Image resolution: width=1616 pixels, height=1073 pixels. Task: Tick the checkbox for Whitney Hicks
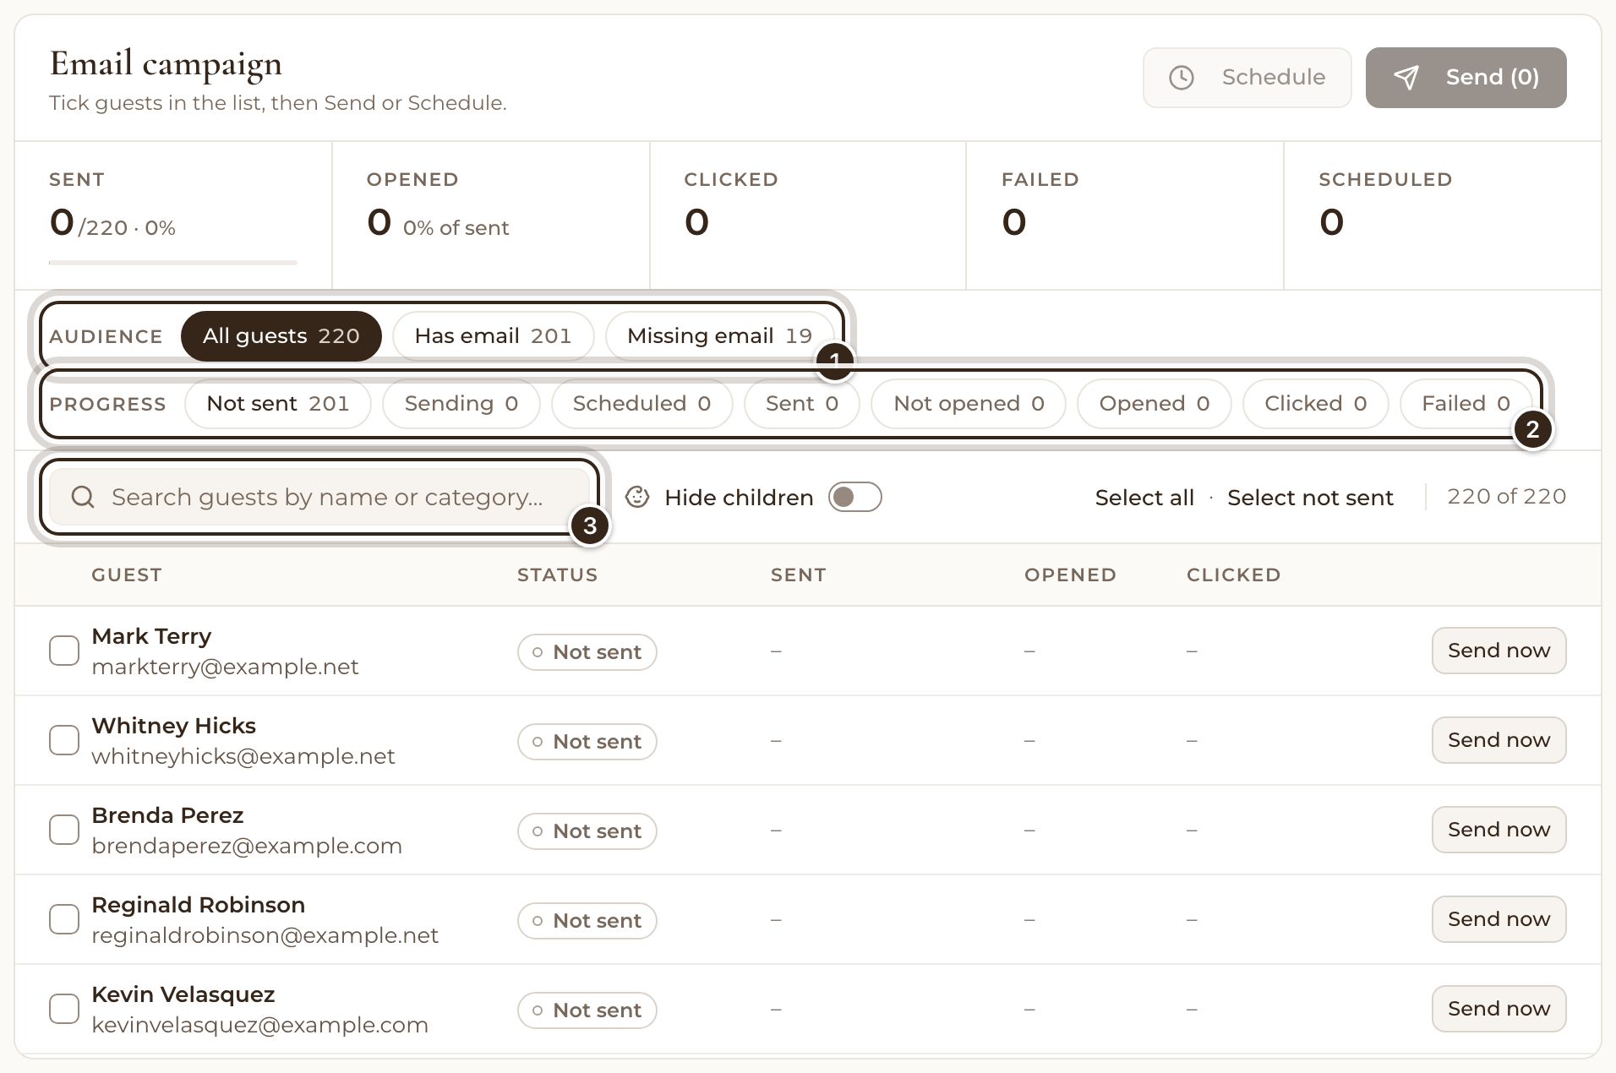click(x=64, y=740)
